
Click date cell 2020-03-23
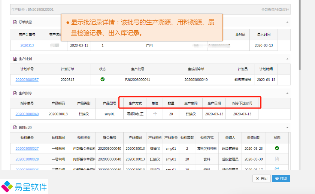tap(254, 149)
